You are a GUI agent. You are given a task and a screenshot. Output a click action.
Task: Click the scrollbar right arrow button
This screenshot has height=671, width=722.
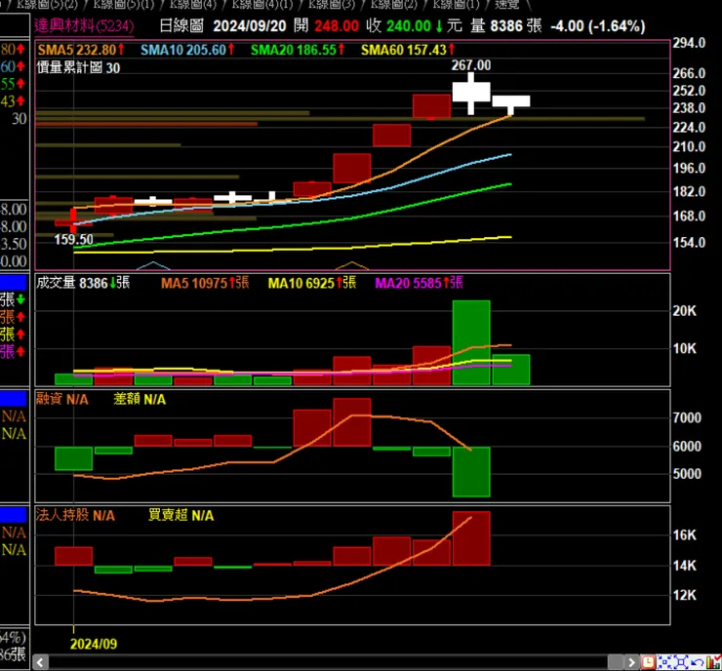[631, 663]
